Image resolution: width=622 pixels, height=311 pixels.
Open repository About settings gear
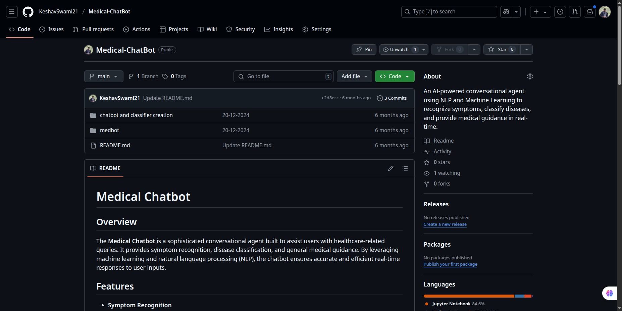530,76
